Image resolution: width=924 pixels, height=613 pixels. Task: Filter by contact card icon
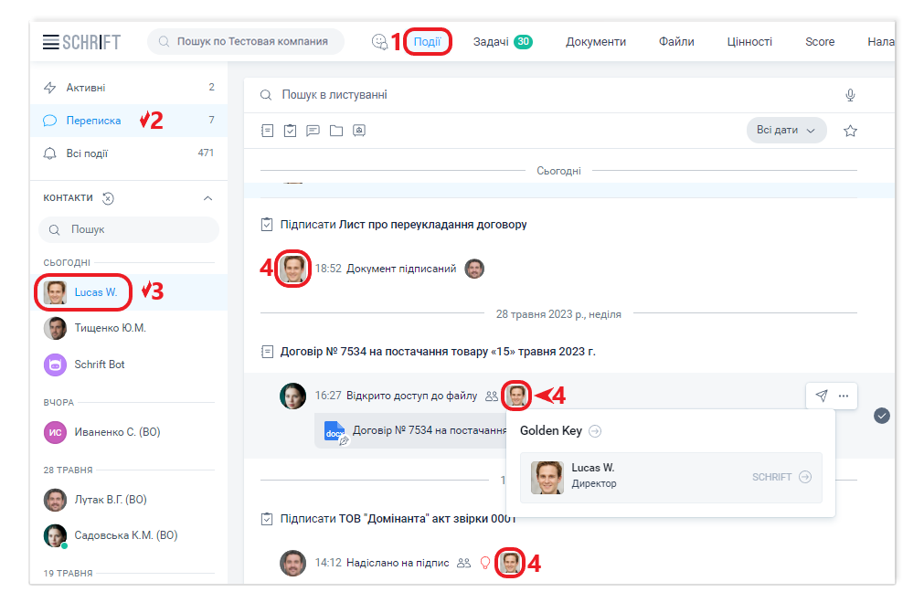[x=359, y=131]
